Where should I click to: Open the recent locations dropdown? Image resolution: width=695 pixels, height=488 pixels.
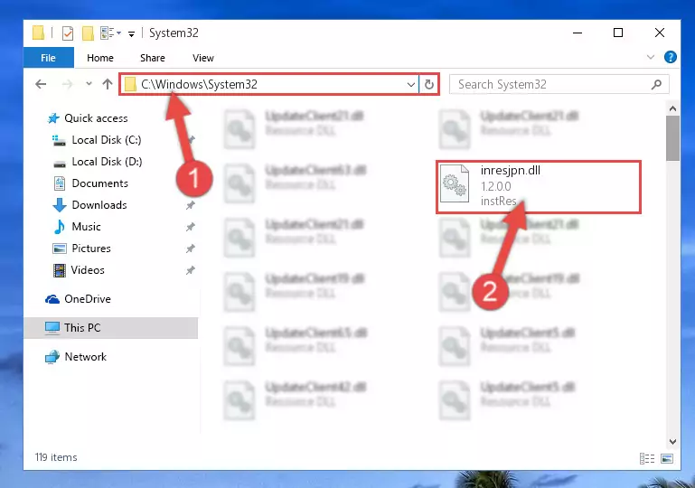(x=89, y=84)
